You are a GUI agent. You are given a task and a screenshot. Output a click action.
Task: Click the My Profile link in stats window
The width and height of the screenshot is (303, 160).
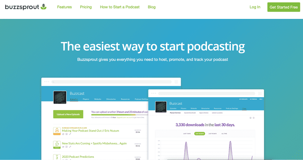(x=253, y=99)
